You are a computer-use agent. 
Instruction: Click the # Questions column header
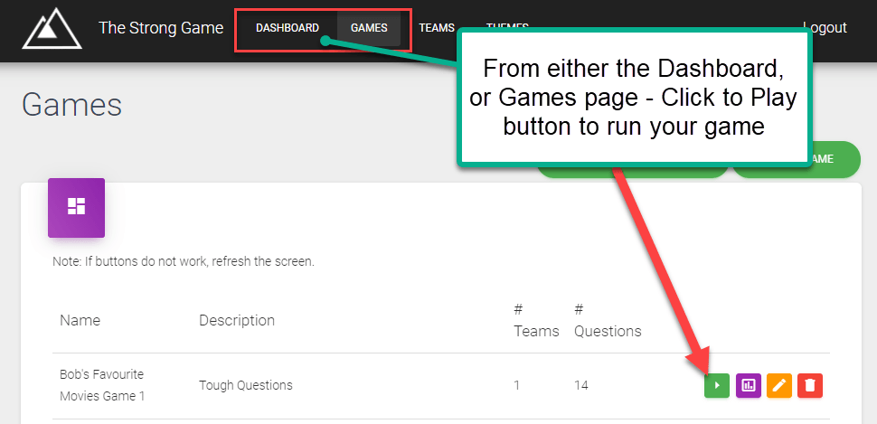point(608,320)
